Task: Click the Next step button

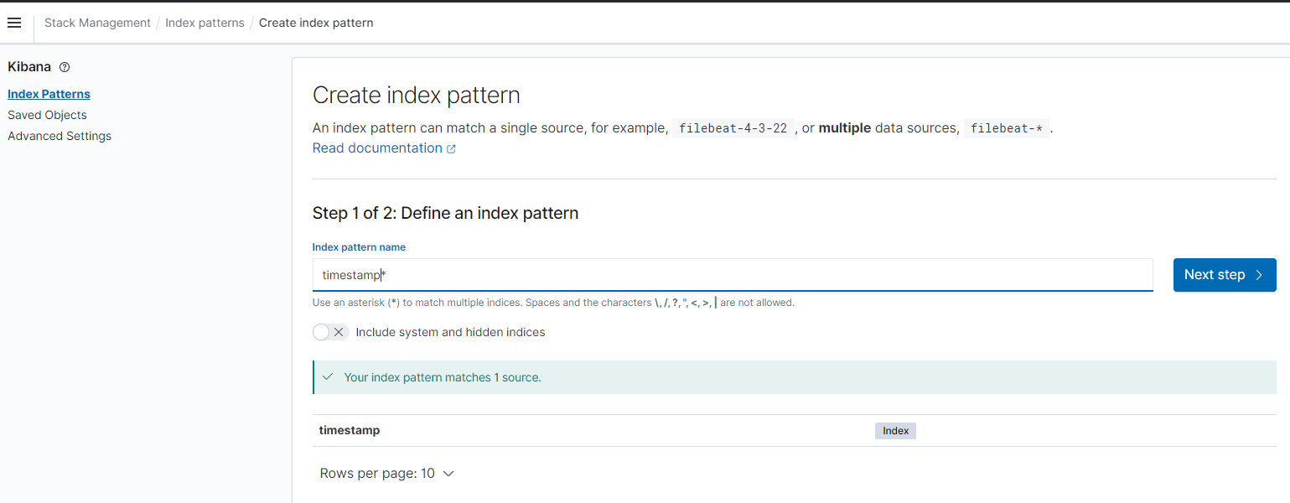Action: coord(1225,275)
